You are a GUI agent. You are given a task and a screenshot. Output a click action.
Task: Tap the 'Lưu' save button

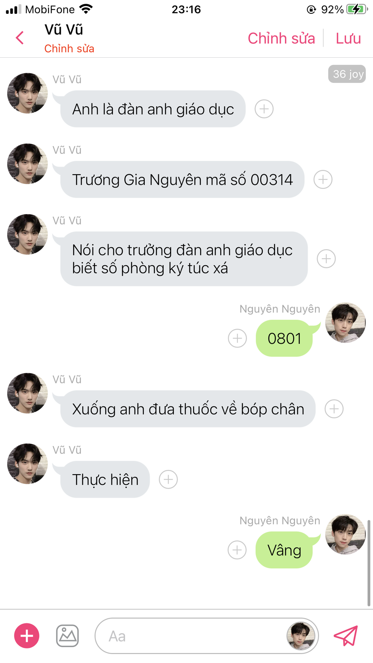tap(348, 38)
